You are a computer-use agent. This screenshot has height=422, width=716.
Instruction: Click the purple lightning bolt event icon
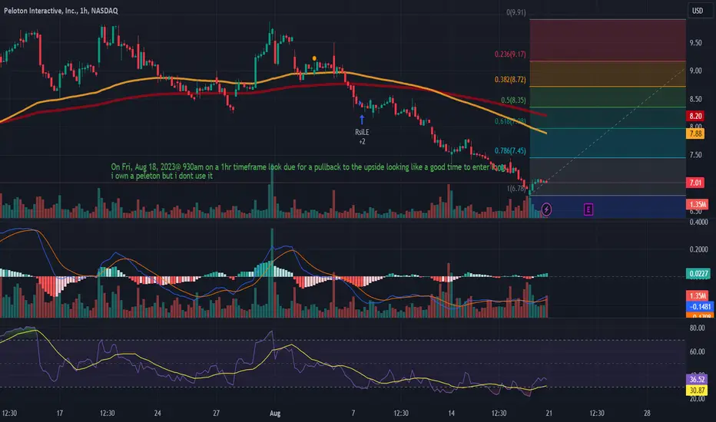pos(546,209)
